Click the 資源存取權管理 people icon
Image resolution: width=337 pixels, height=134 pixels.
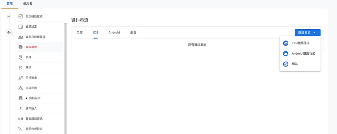(x=21, y=37)
